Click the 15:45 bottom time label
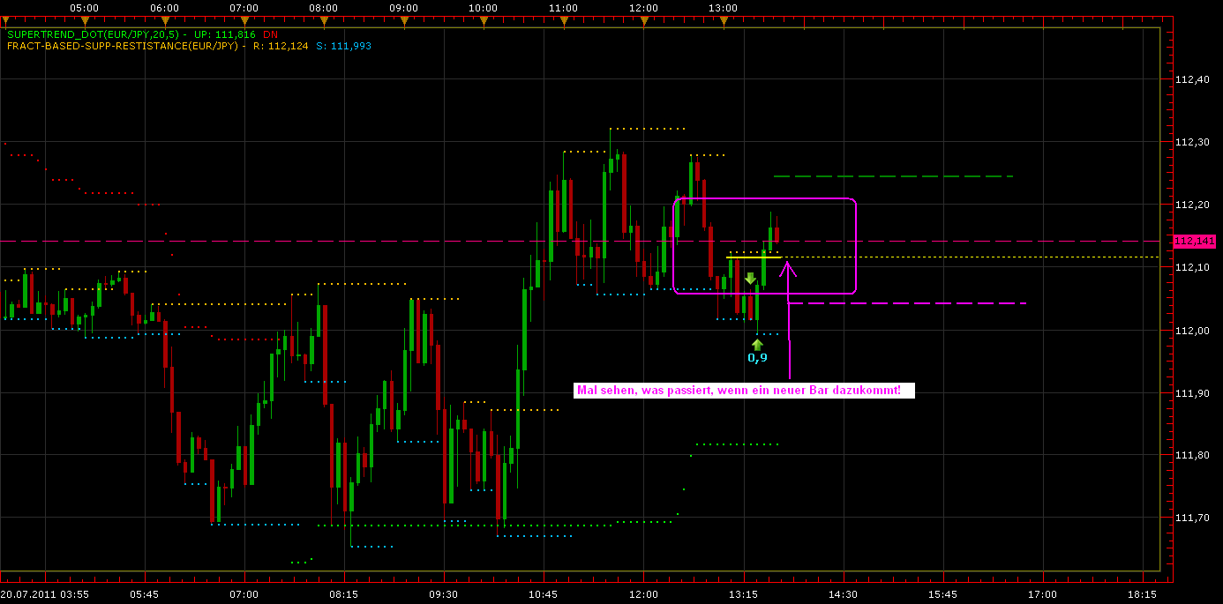 pos(942,594)
